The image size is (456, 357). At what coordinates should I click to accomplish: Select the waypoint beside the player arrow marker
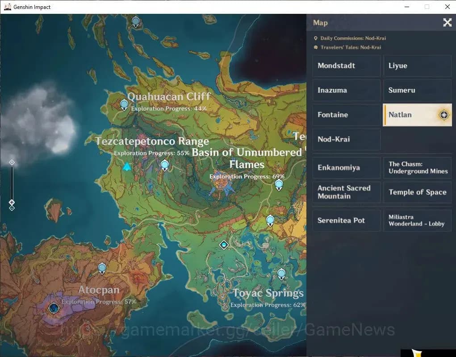165,166
